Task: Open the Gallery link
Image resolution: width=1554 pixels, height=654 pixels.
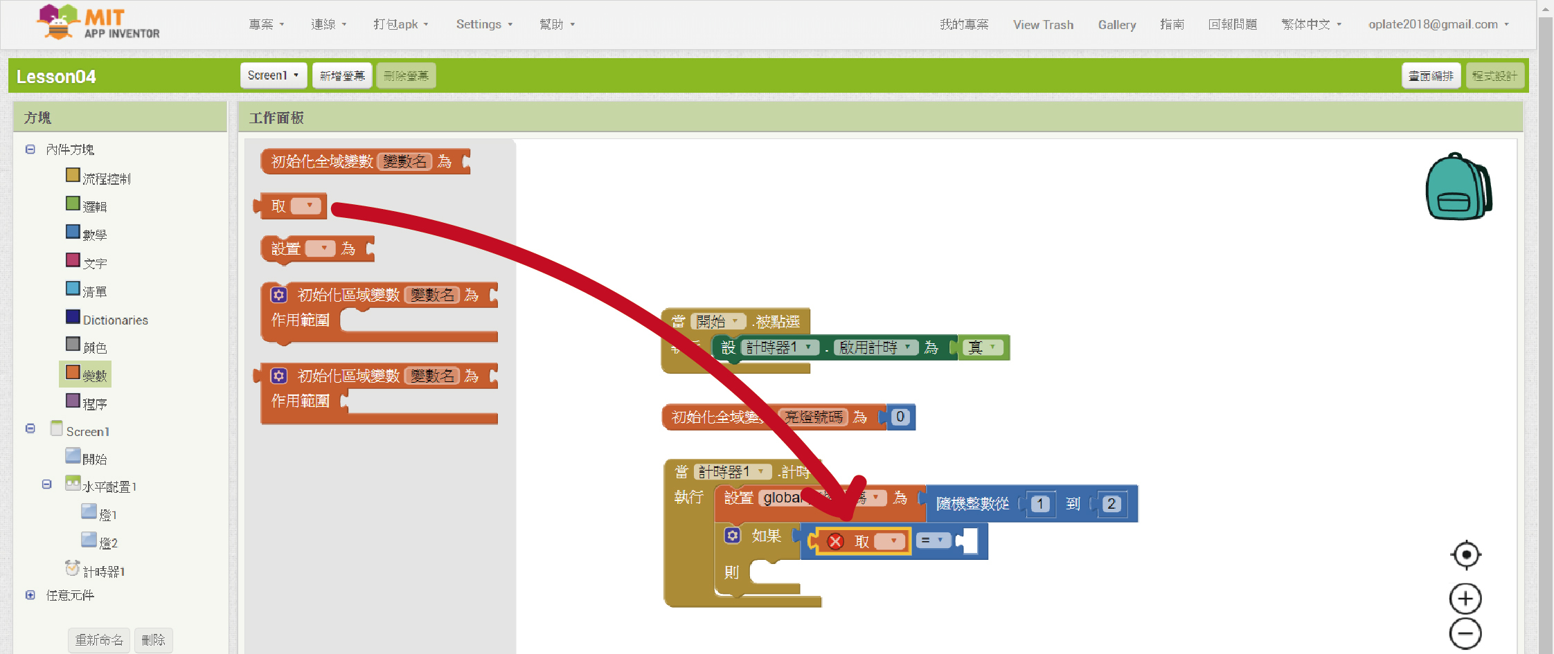Action: [1117, 24]
